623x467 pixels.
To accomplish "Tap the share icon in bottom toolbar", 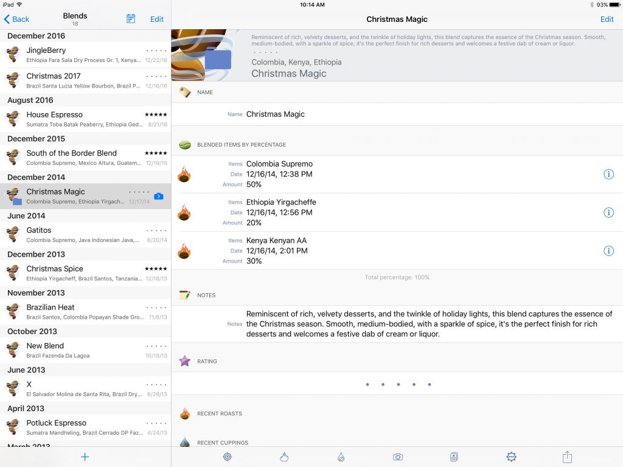I will tap(567, 457).
